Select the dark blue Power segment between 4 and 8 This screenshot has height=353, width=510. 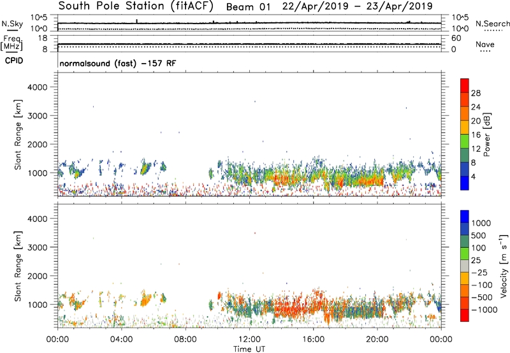(465, 169)
